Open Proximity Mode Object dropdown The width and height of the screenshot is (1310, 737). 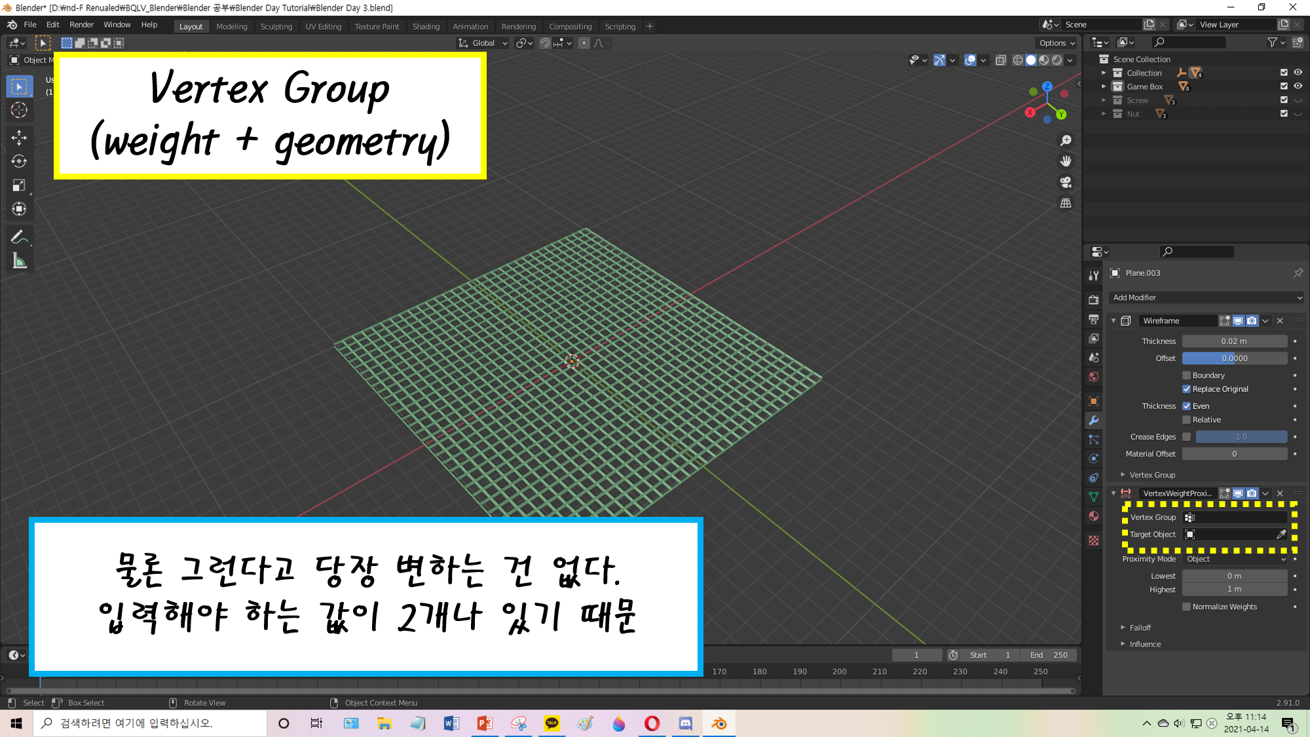[1235, 559]
